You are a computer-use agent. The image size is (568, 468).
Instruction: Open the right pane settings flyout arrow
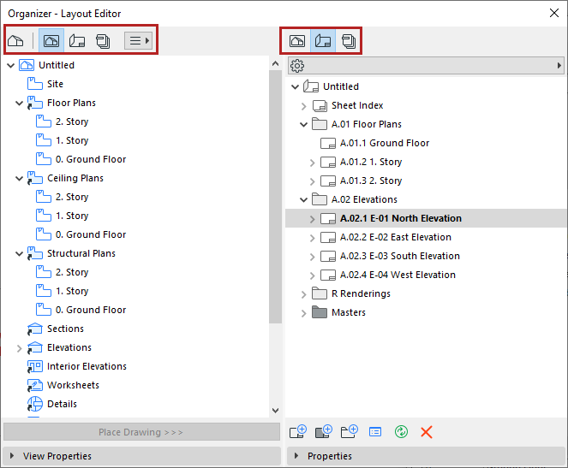(559, 66)
